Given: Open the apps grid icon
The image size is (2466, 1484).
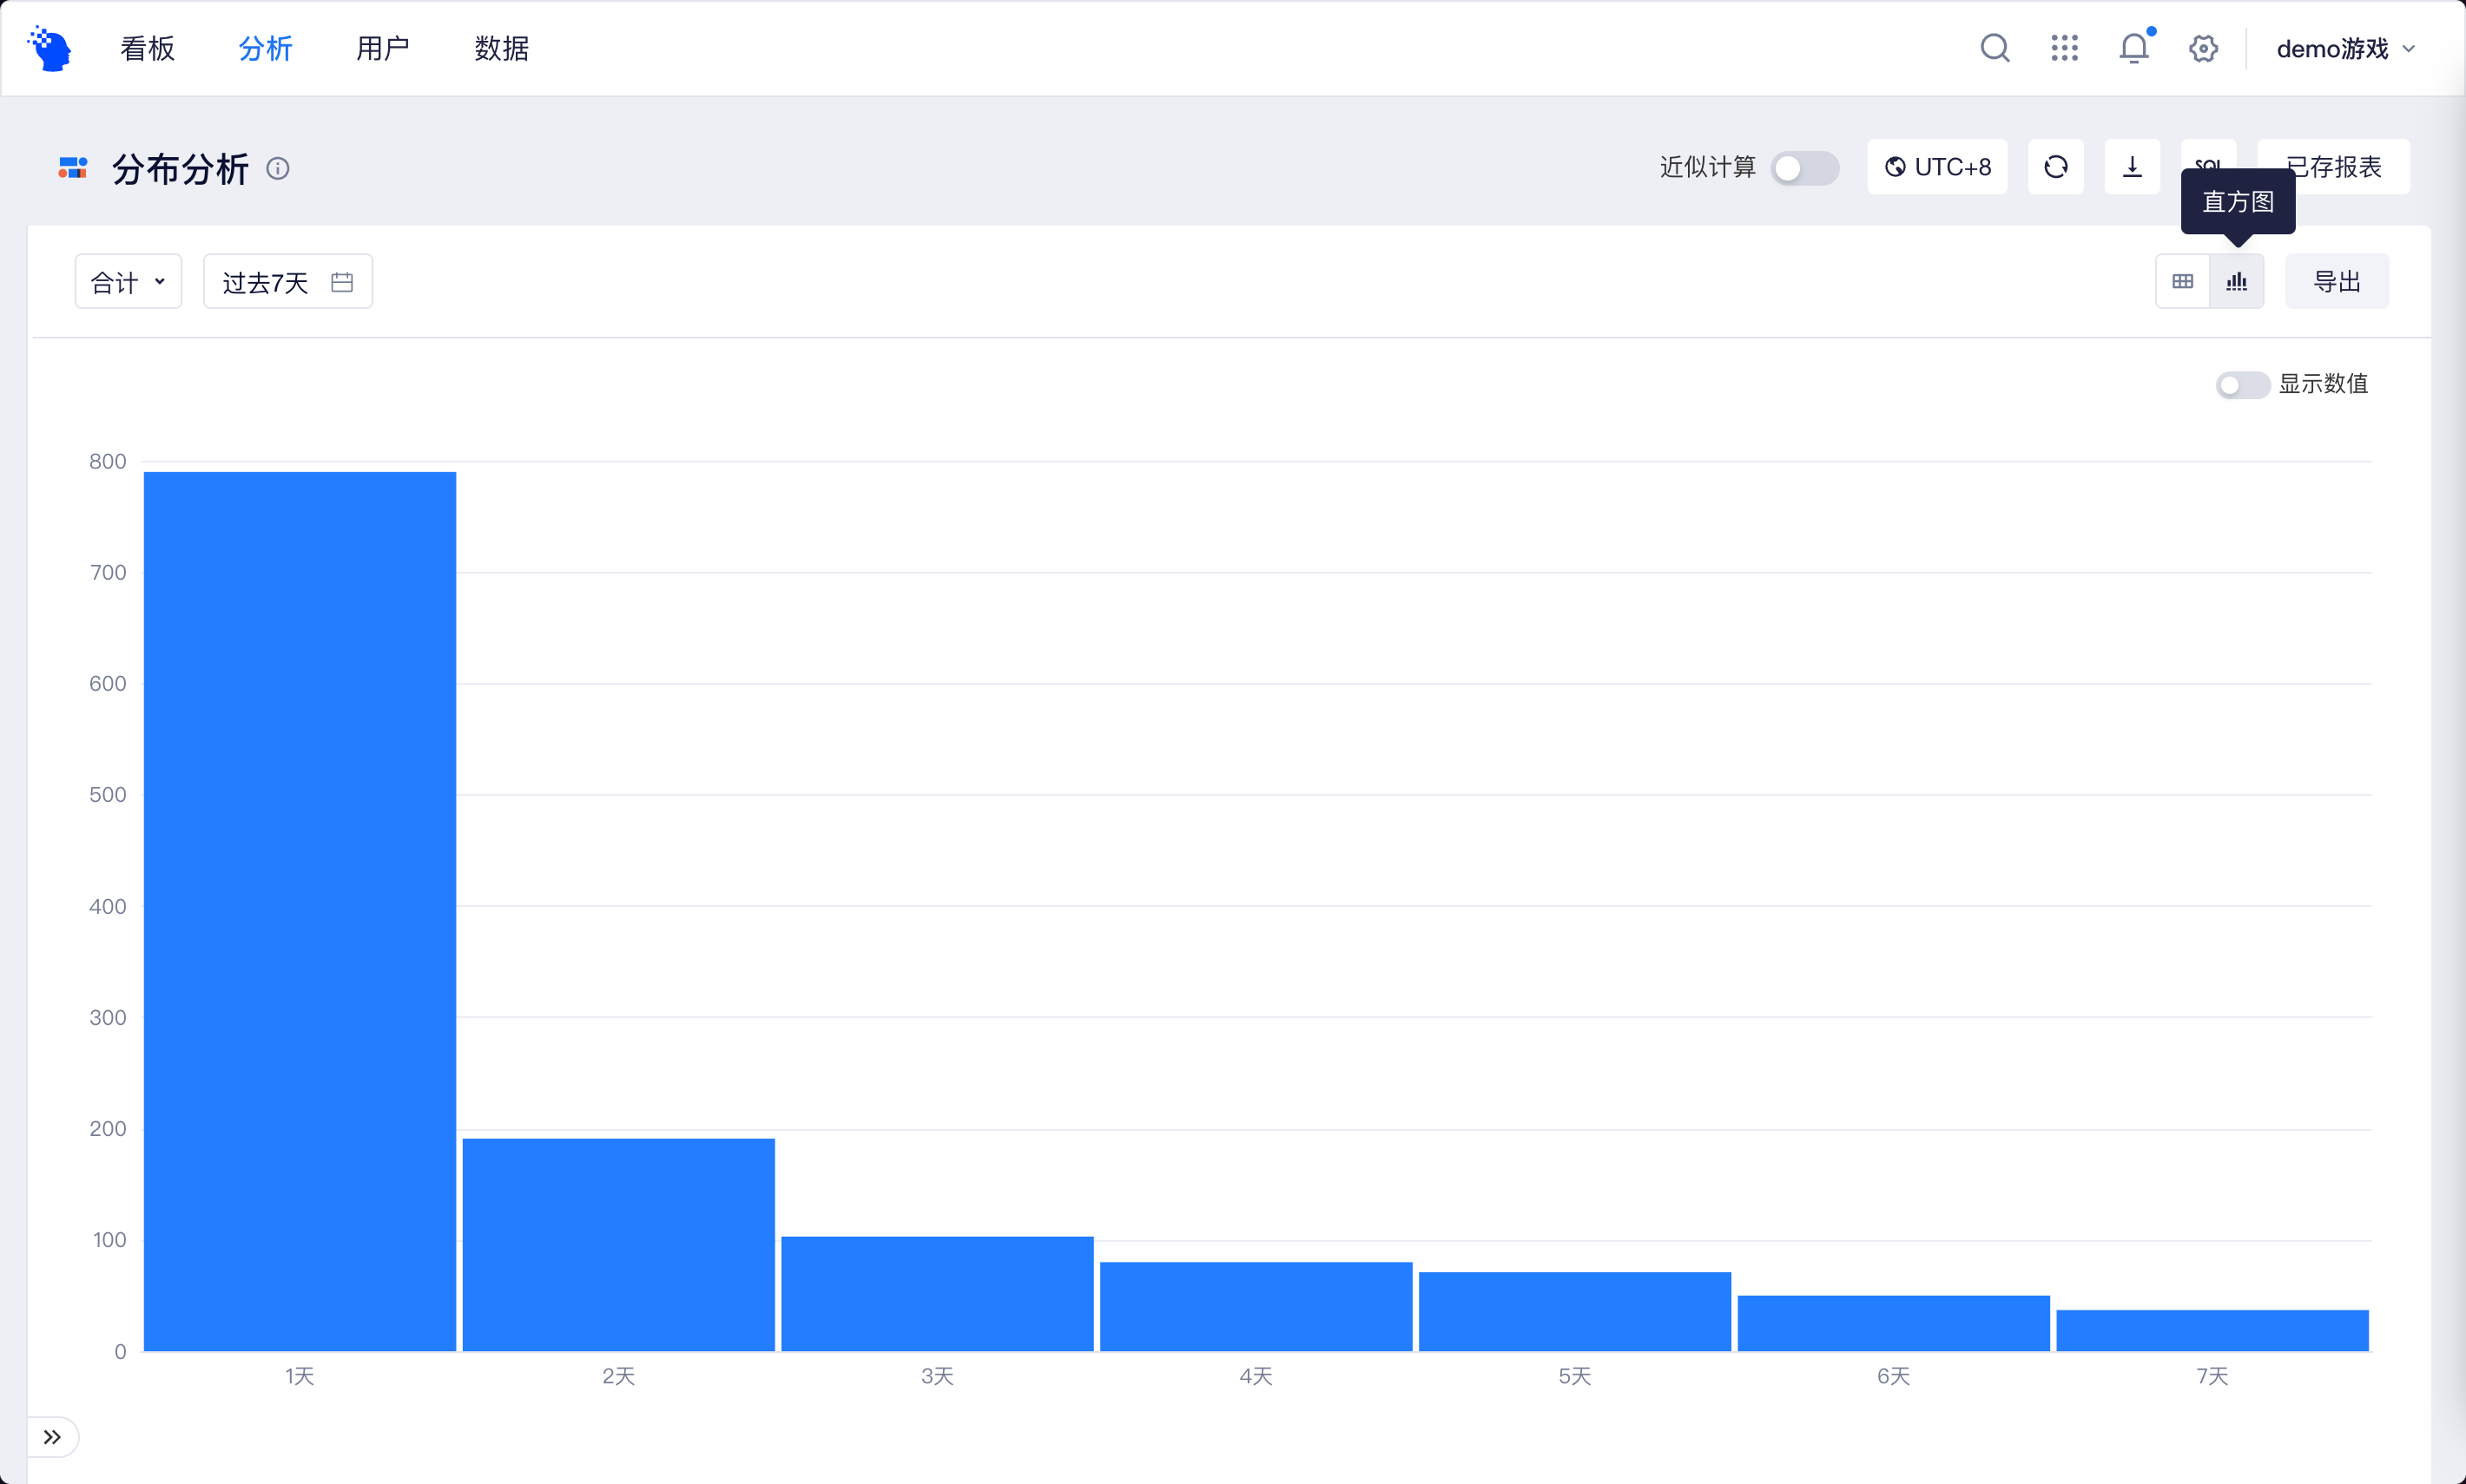Looking at the screenshot, I should (x=2064, y=48).
